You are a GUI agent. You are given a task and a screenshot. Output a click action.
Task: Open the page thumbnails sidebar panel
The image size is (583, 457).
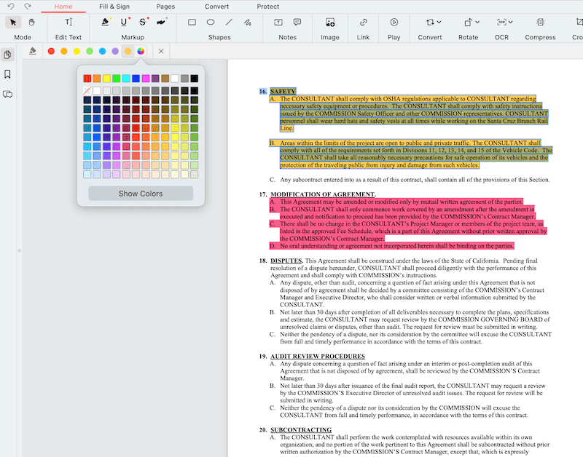[7, 55]
